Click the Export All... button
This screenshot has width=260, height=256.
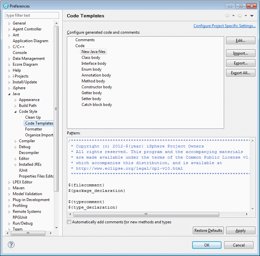pos(241,73)
